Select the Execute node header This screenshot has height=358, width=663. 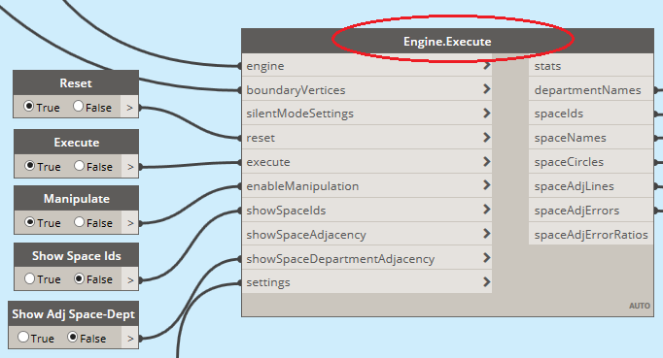point(76,142)
